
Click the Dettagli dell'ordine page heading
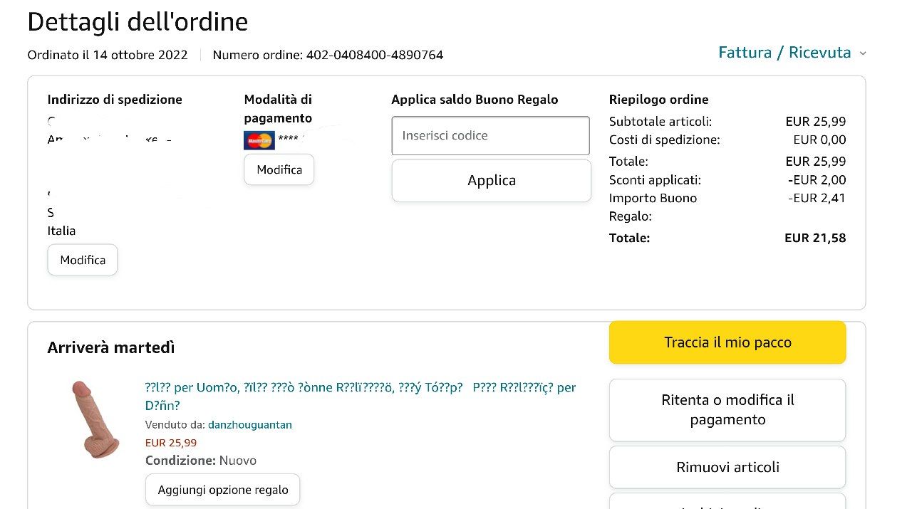(138, 22)
